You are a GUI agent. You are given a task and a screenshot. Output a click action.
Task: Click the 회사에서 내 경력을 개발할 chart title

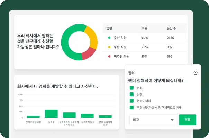(57, 86)
